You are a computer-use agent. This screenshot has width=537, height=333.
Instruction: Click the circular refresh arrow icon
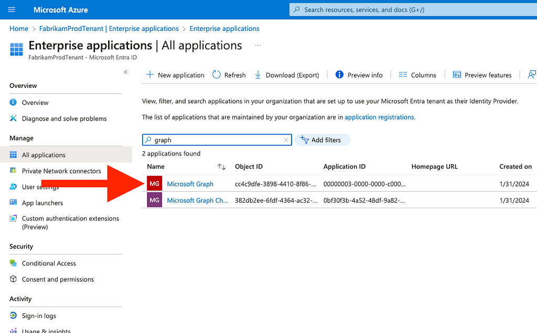(217, 74)
